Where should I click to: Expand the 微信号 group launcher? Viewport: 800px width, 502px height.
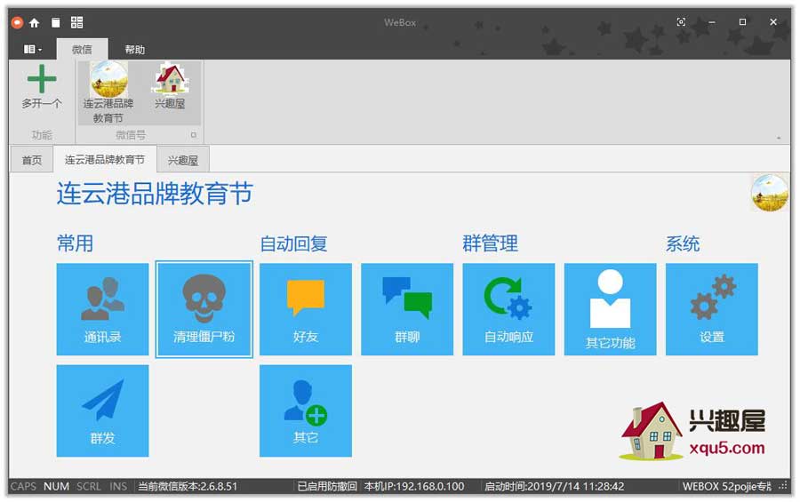point(194,135)
